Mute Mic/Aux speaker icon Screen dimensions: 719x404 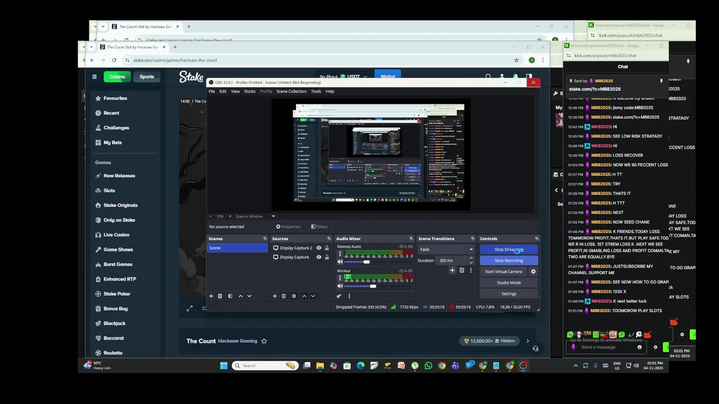coord(340,286)
